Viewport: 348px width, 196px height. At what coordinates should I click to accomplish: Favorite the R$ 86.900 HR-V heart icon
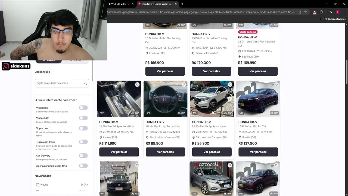[230, 85]
